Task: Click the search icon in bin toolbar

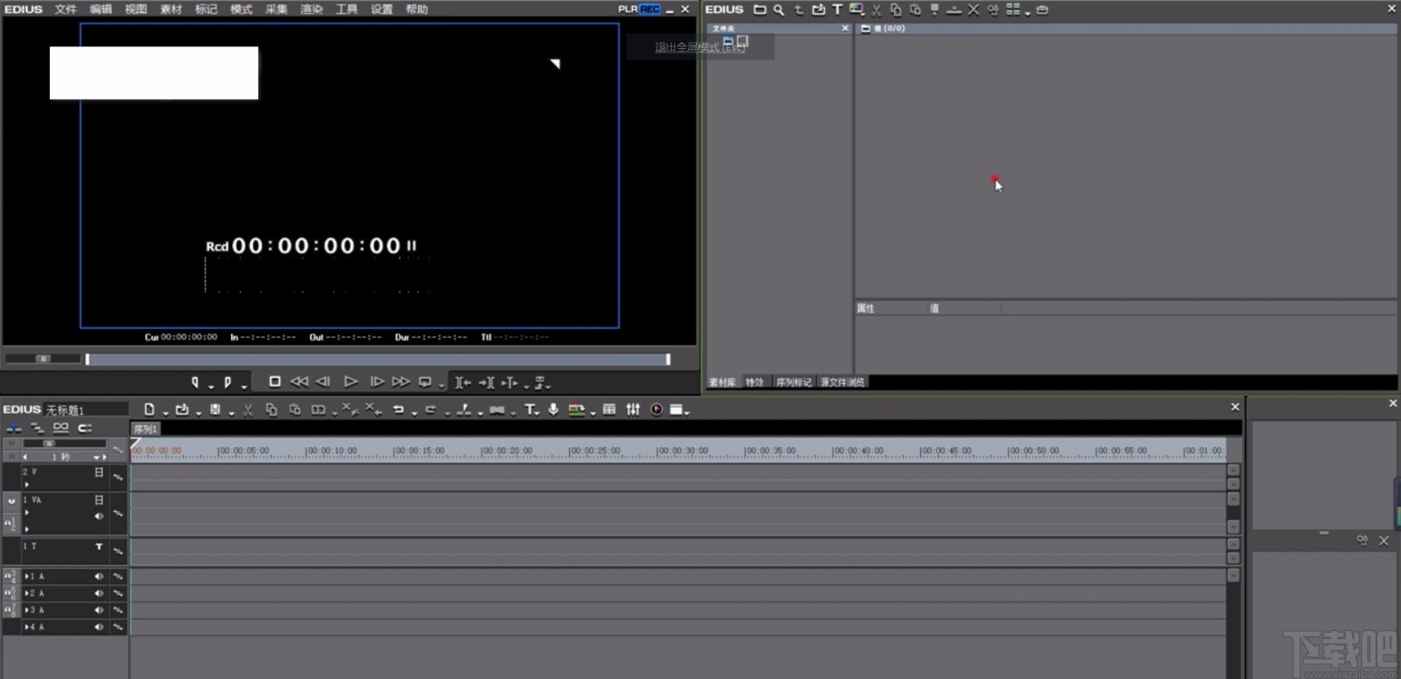Action: click(x=778, y=10)
